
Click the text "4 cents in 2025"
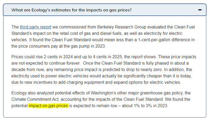[x=107, y=57]
